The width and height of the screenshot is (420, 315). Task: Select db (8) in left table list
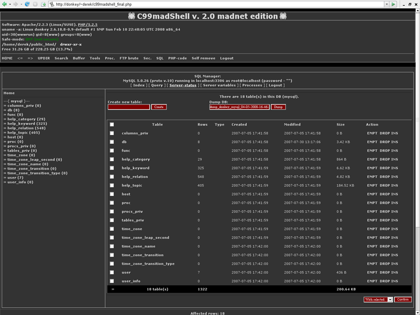14,110
